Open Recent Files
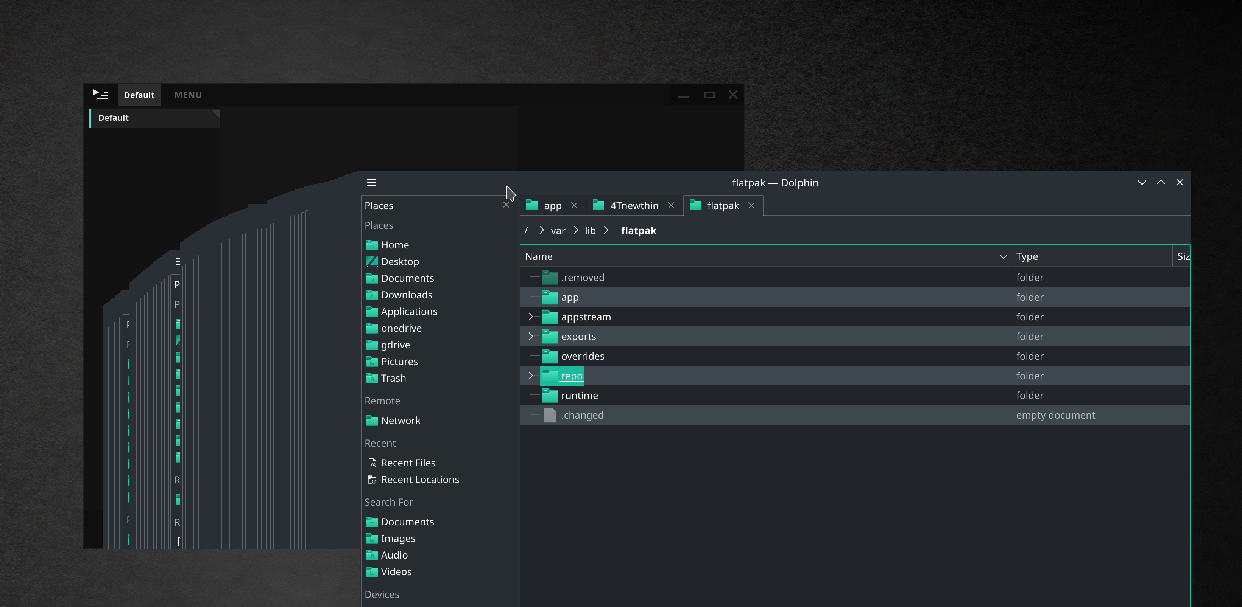Image resolution: width=1242 pixels, height=607 pixels. pyautogui.click(x=408, y=463)
